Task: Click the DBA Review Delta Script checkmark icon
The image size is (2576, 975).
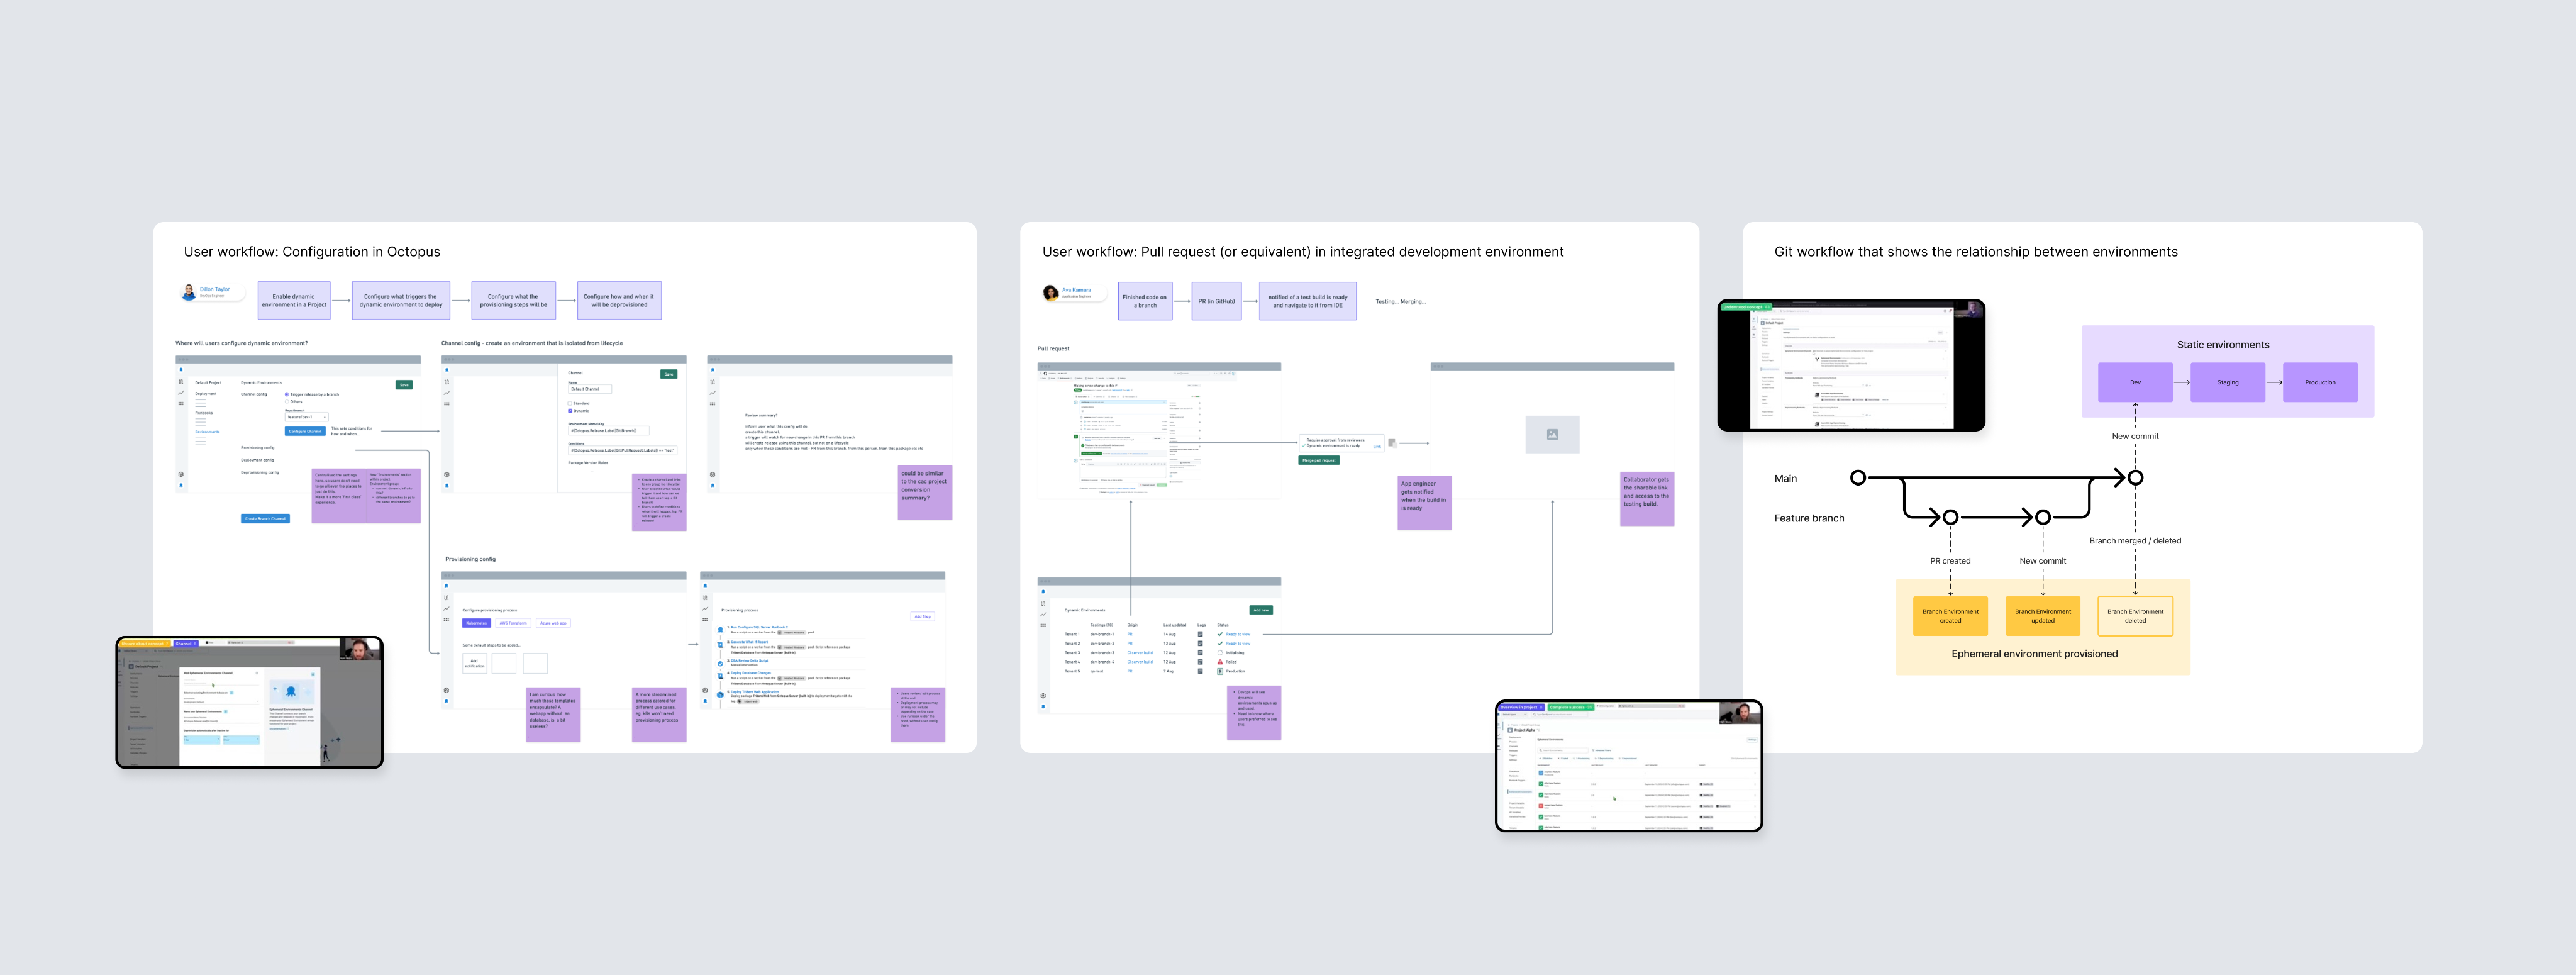Action: point(720,664)
